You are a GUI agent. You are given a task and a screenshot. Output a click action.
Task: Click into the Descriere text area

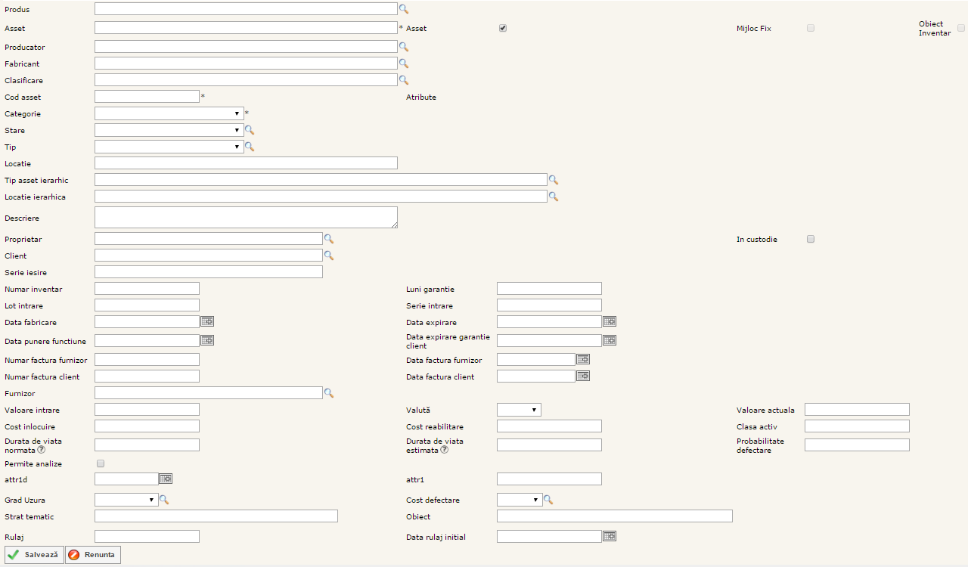[x=246, y=218]
